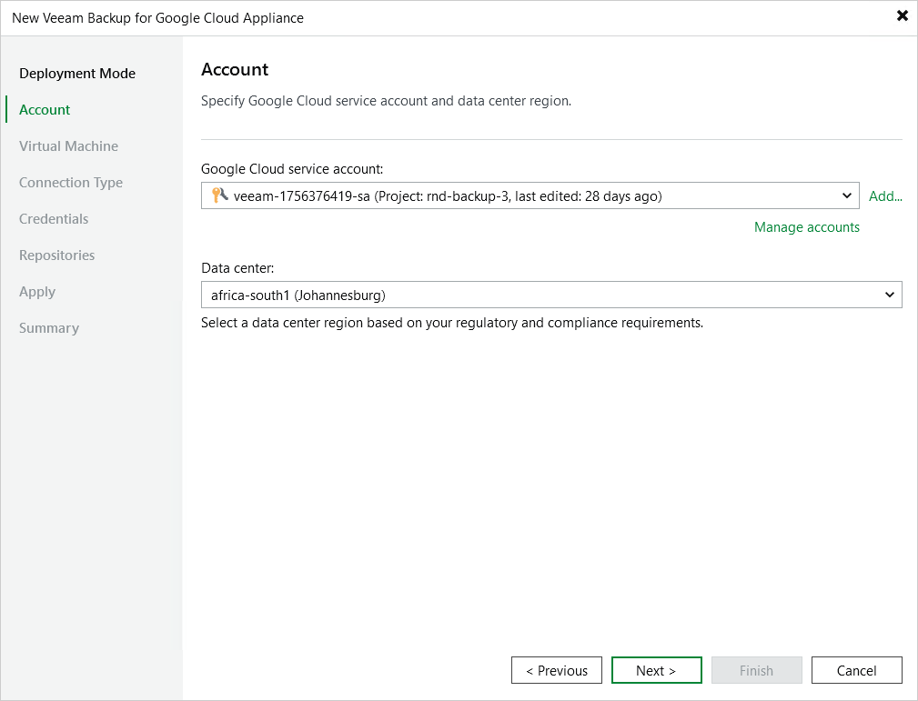
Task: Open the Repositories step
Action: click(x=56, y=255)
